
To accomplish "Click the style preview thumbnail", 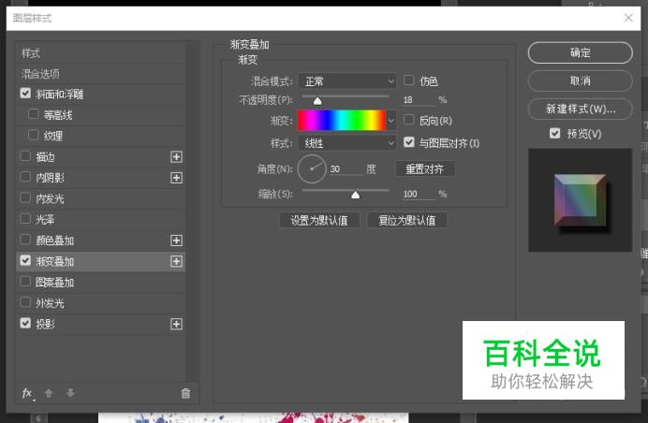I will (x=580, y=200).
